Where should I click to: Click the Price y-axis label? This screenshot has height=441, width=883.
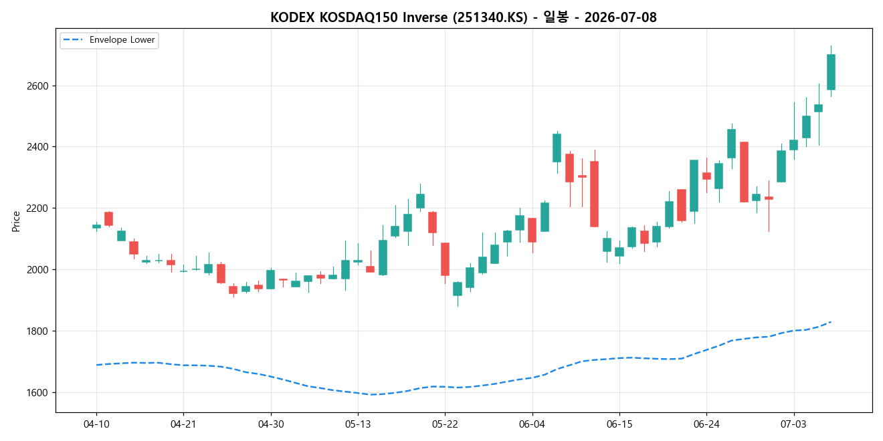(x=16, y=221)
